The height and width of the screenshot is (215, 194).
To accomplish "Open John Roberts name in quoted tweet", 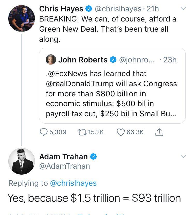I will point(83,60).
